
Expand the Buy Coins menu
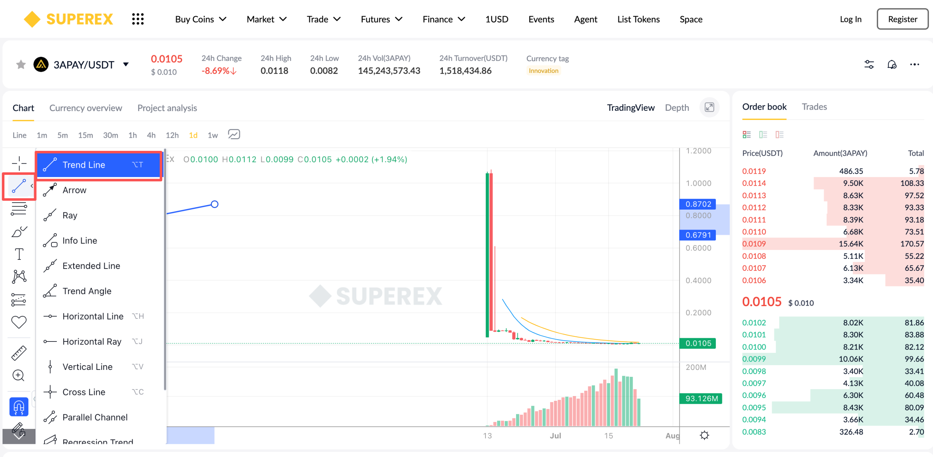pyautogui.click(x=201, y=19)
